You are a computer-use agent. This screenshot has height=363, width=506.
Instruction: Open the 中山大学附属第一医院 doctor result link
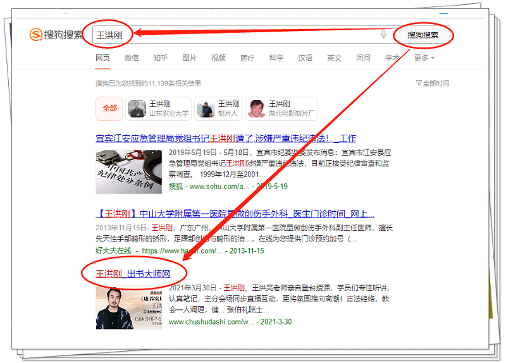[x=235, y=214]
